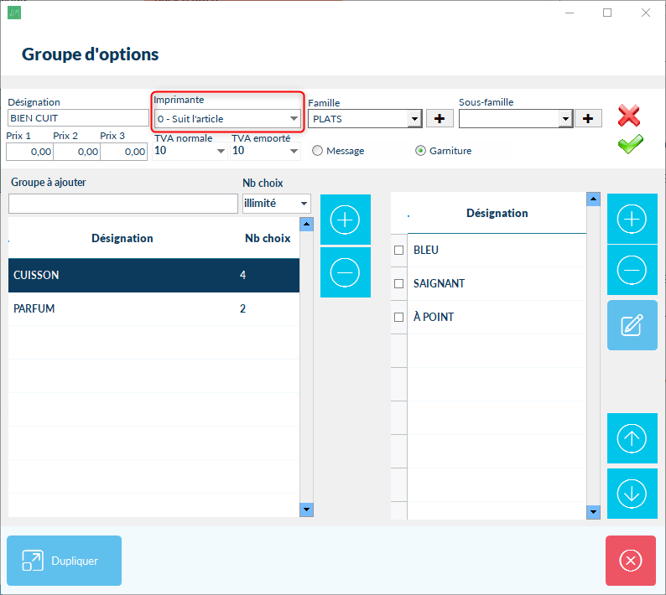Remove an option with the right minus icon
This screenshot has height=595, width=666.
click(632, 270)
